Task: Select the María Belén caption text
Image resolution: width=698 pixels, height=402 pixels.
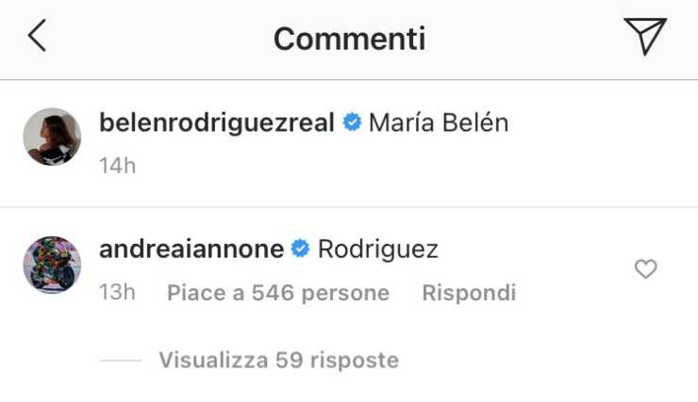Action: click(x=439, y=122)
